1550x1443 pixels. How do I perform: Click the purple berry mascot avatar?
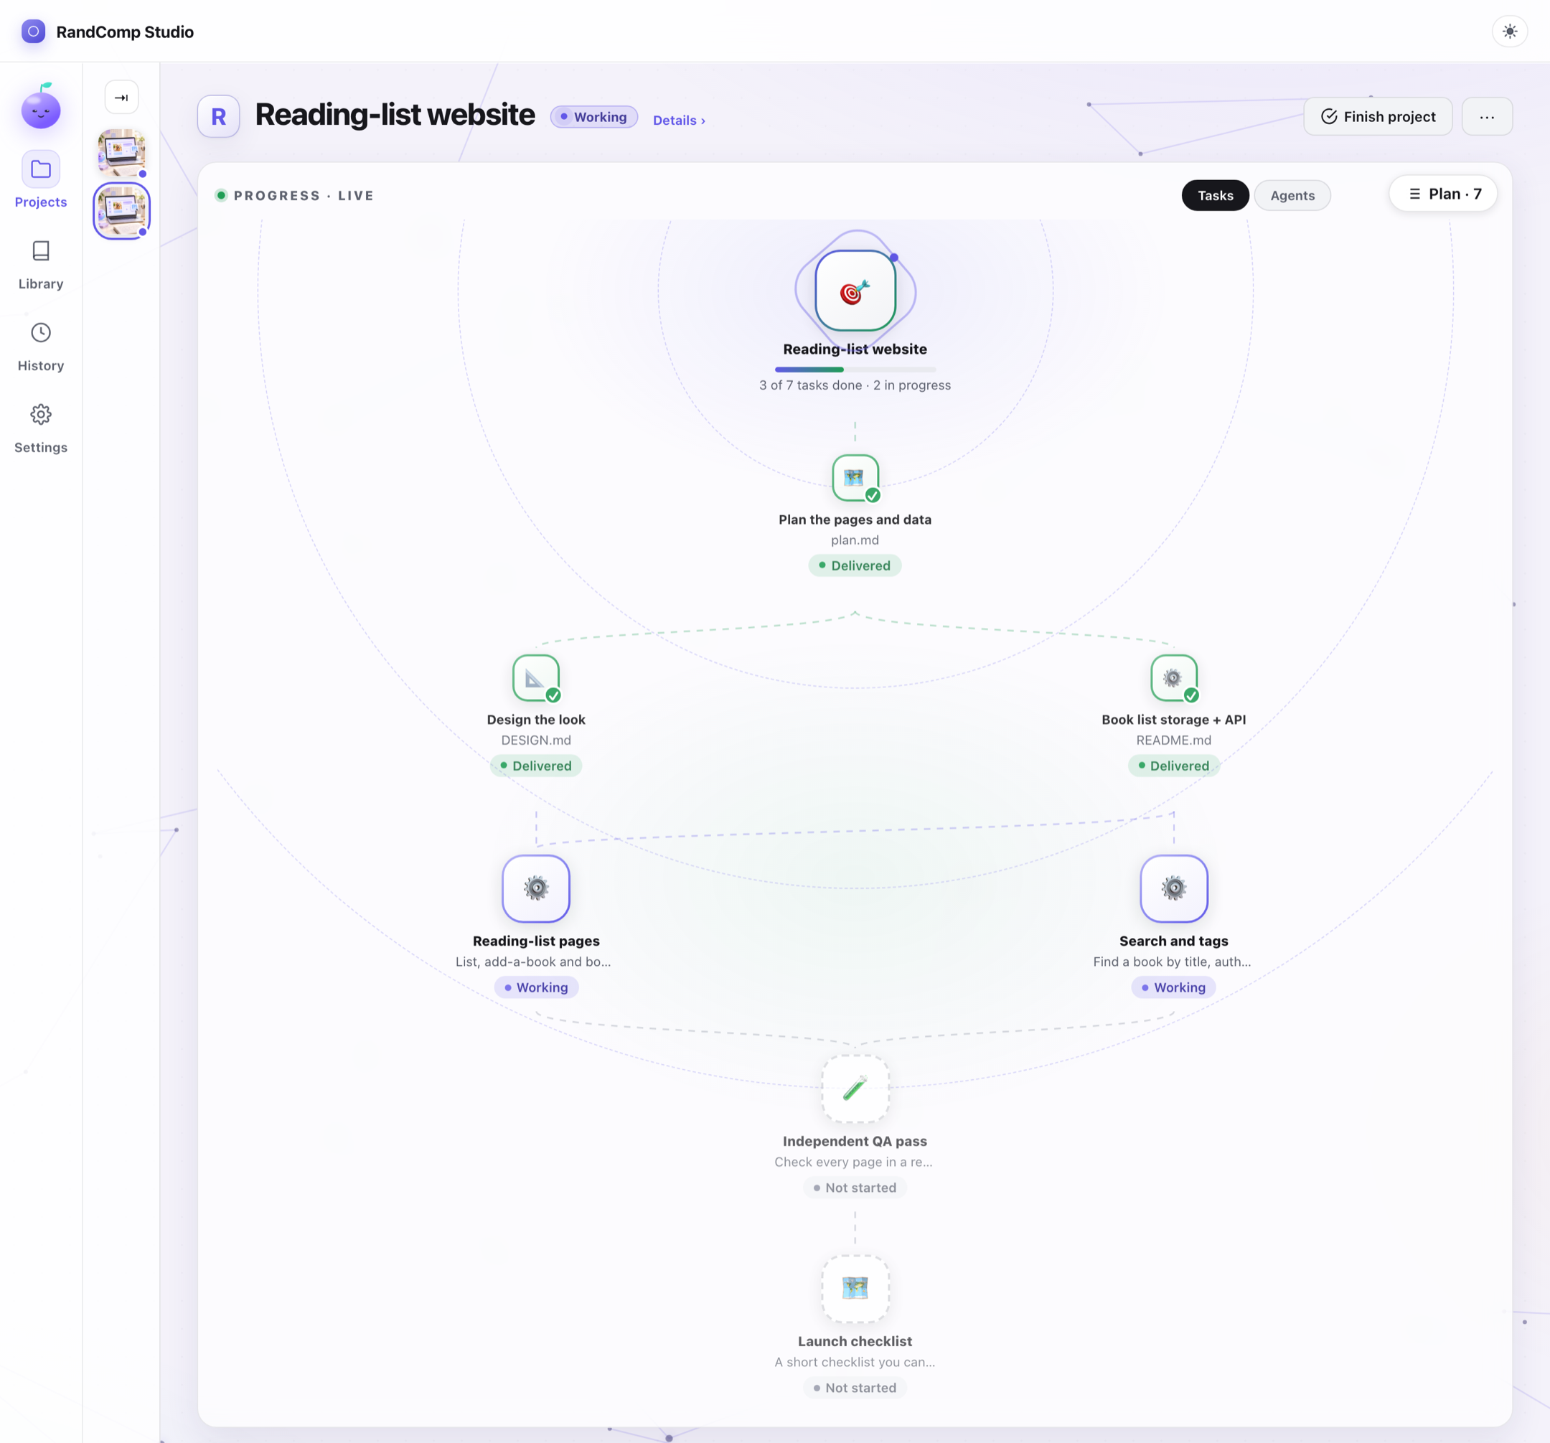tap(40, 106)
